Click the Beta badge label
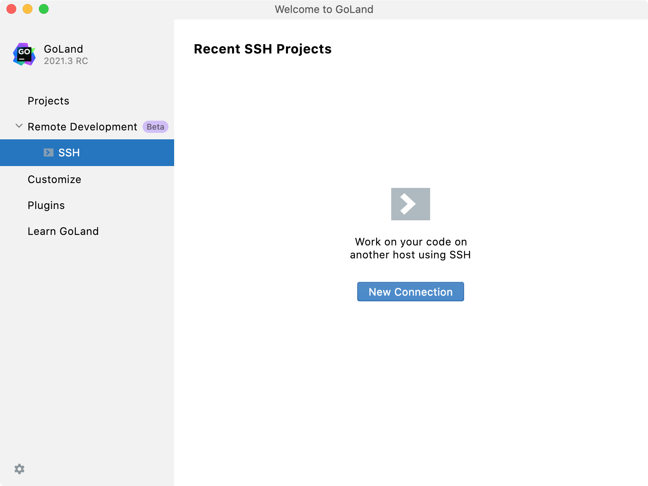648x486 pixels. click(156, 127)
